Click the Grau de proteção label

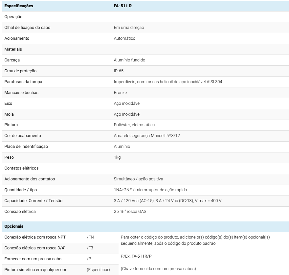click(20, 71)
